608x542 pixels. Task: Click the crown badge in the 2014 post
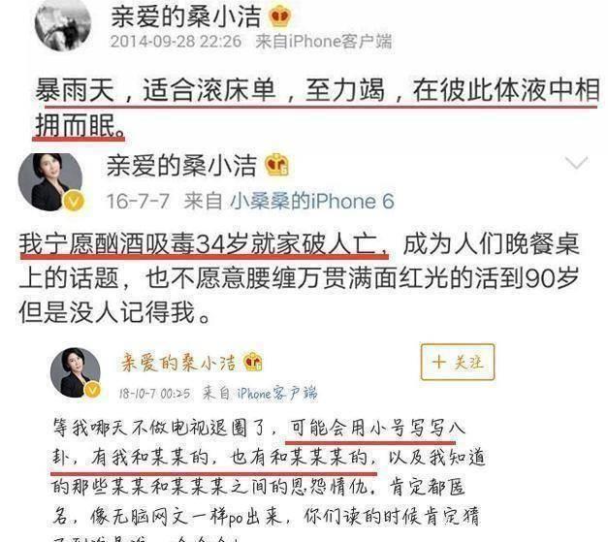pos(280,16)
